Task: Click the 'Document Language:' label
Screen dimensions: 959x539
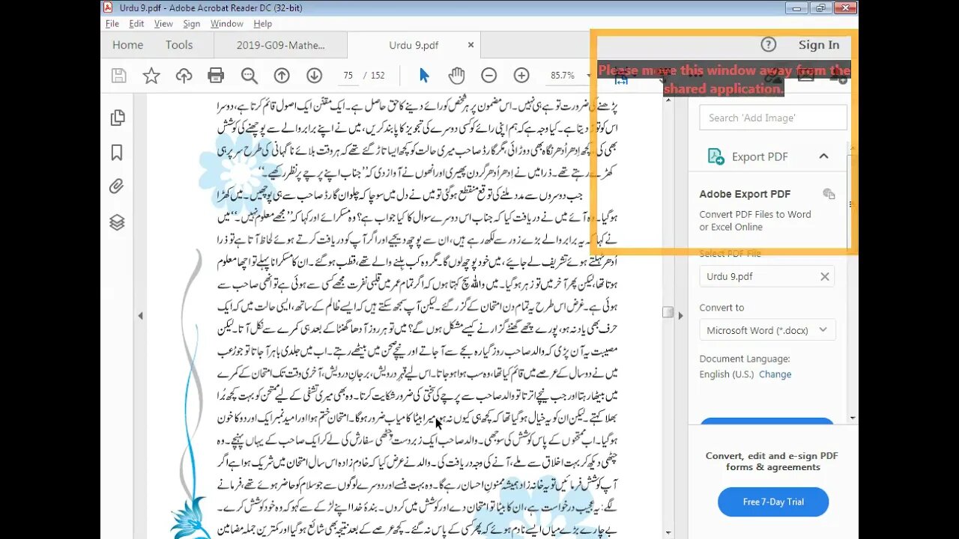Action: [x=745, y=359]
